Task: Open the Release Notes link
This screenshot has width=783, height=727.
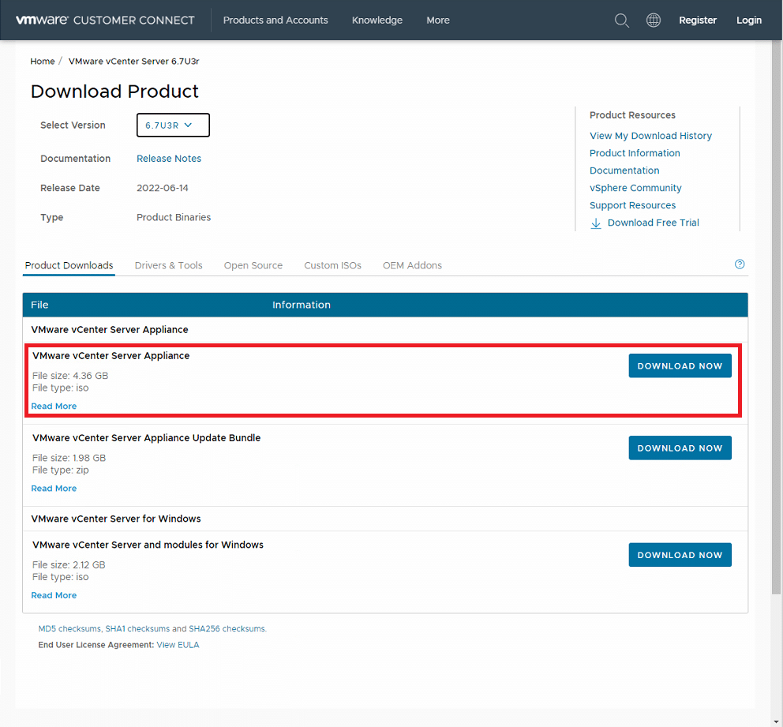Action: (169, 159)
